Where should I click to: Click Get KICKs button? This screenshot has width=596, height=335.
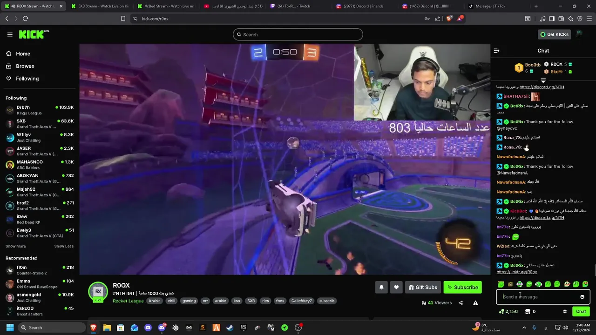pyautogui.click(x=554, y=34)
